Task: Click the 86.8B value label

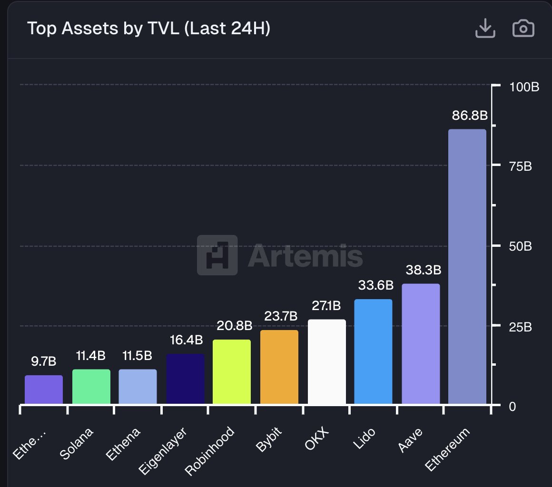Action: 467,116
